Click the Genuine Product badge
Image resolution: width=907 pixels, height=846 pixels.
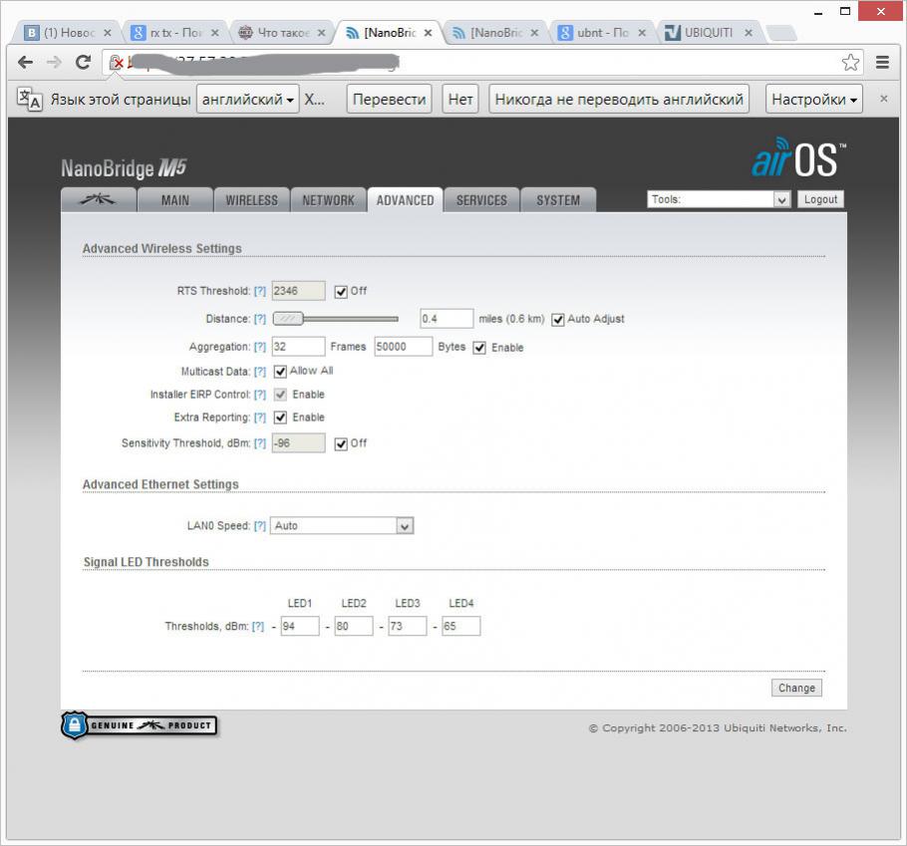point(140,725)
